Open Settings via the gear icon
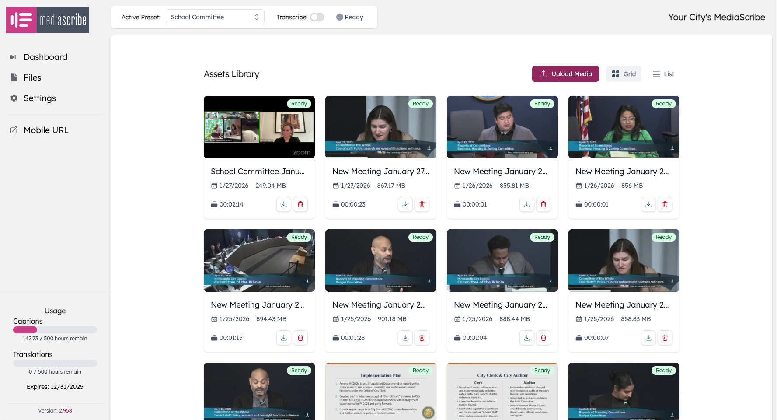The width and height of the screenshot is (777, 420). coord(14,98)
